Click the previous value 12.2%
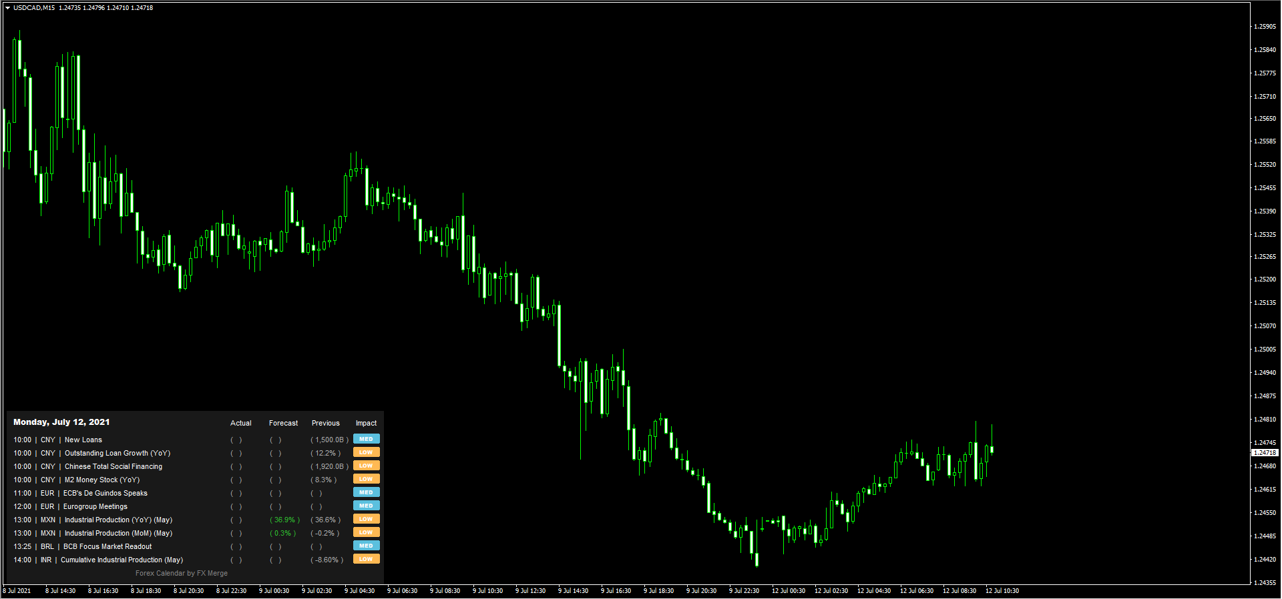 (326, 454)
